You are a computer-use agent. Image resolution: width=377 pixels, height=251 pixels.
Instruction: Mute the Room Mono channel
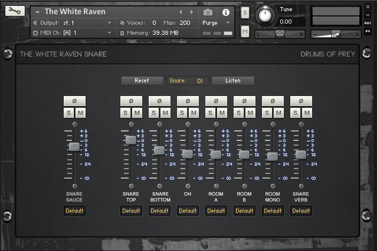(278, 113)
